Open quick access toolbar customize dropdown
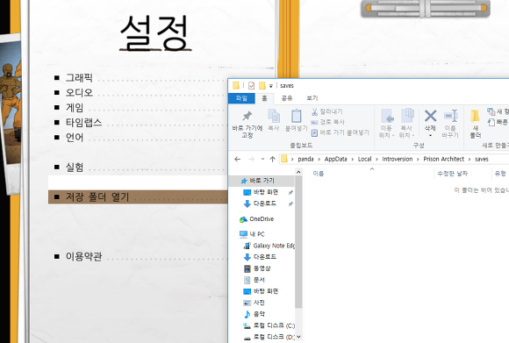The height and width of the screenshot is (343, 509). click(270, 86)
